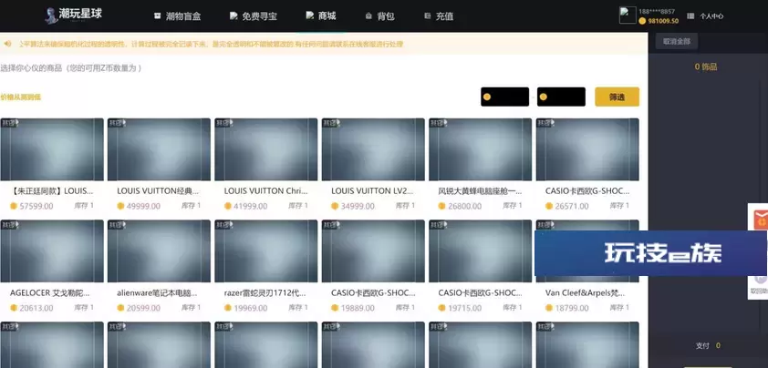Click the 0 饰品 counter
768x368 pixels.
tap(706, 67)
